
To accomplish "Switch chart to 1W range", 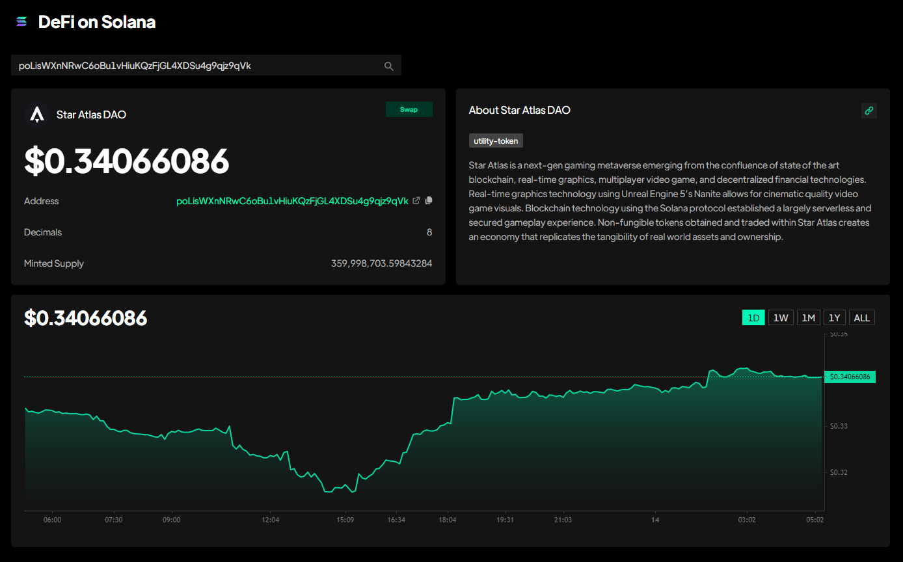I will [x=781, y=317].
